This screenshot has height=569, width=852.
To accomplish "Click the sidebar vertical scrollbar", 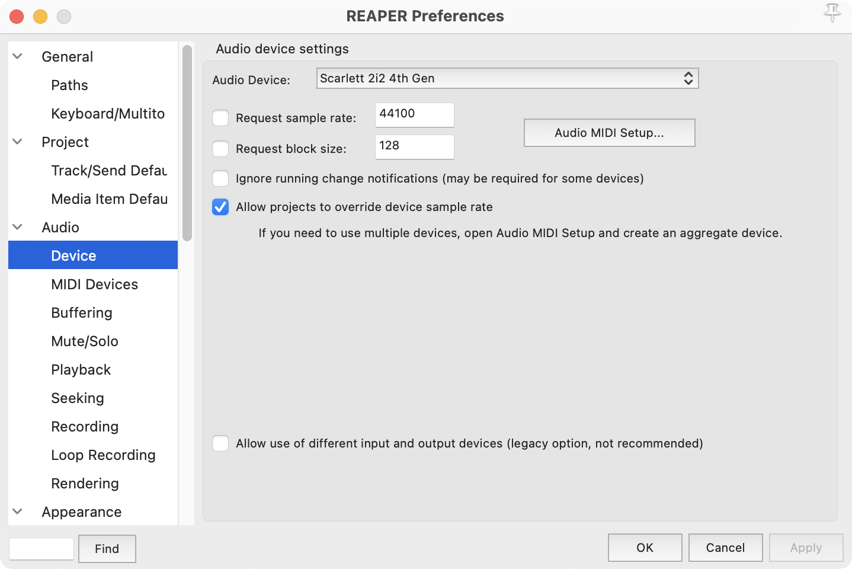I will 187,142.
